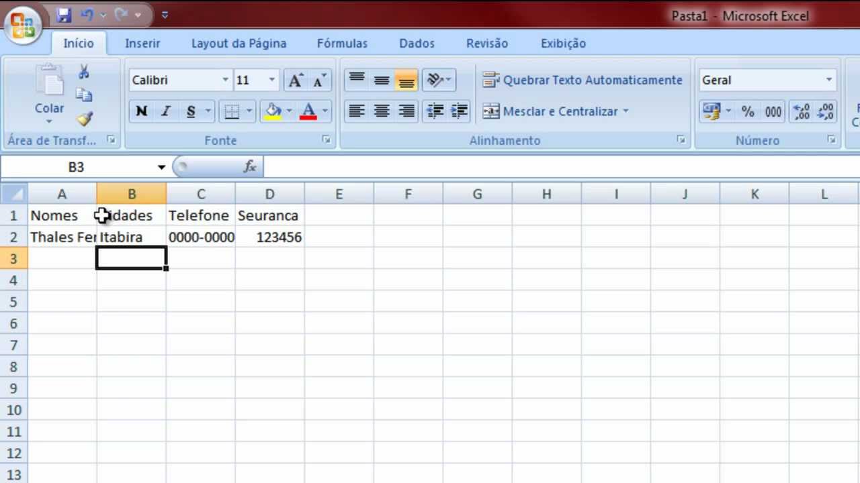Screen dimensions: 860x483
Task: Open the Layout da Página tab
Action: point(239,43)
